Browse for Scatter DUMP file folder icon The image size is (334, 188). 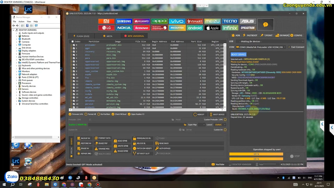point(185,125)
